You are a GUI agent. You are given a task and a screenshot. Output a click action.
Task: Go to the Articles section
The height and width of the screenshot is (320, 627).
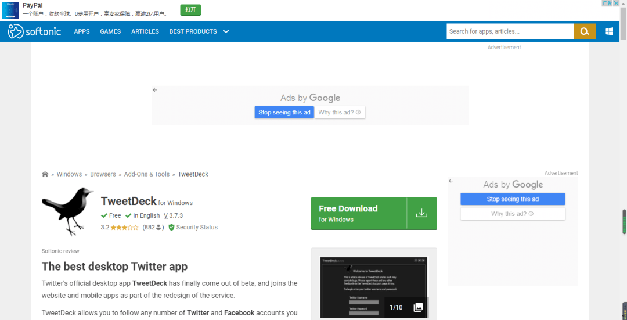click(145, 31)
